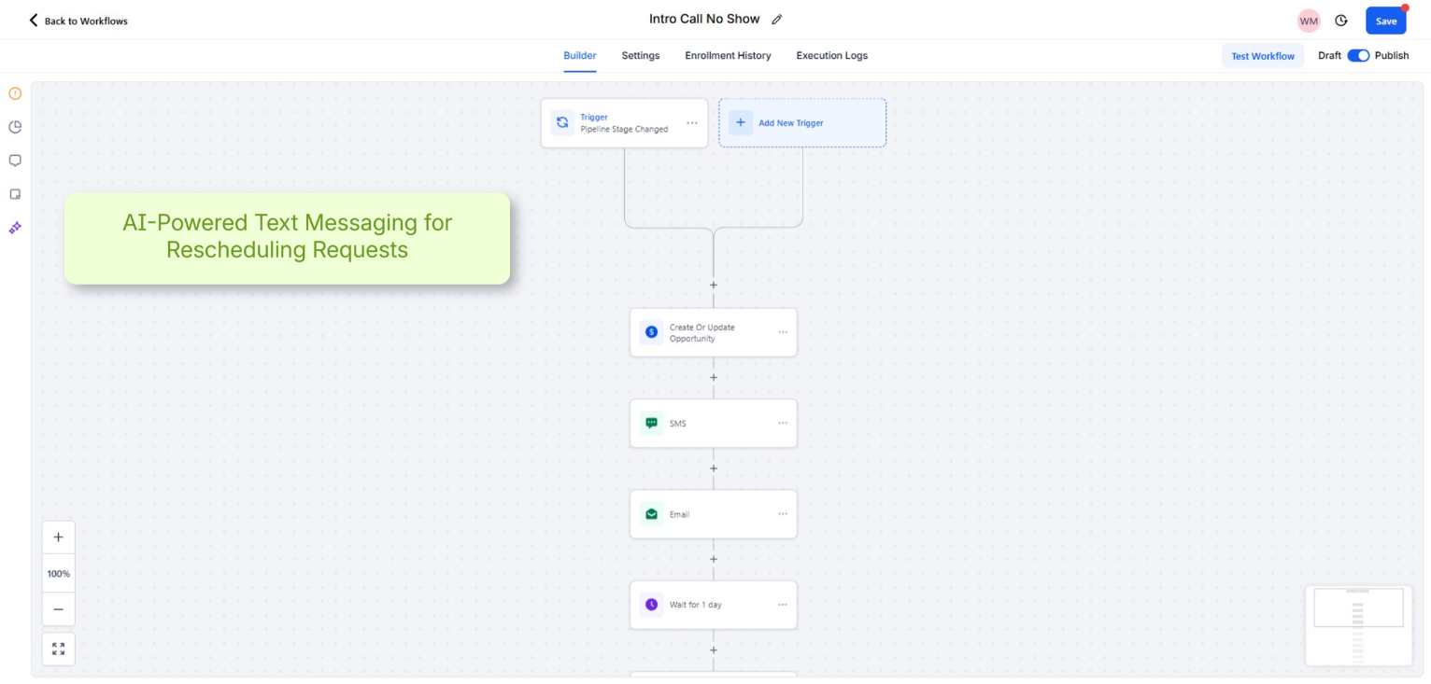Click the Test Workflow button
The width and height of the screenshot is (1431, 684).
[1262, 56]
